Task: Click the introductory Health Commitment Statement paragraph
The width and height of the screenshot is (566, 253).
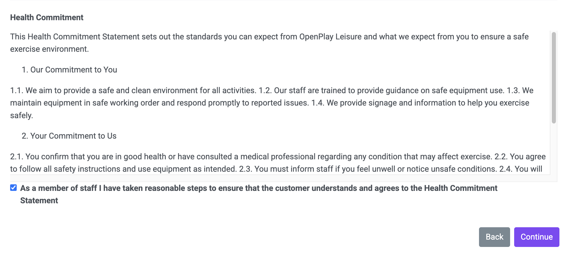Action: click(269, 43)
